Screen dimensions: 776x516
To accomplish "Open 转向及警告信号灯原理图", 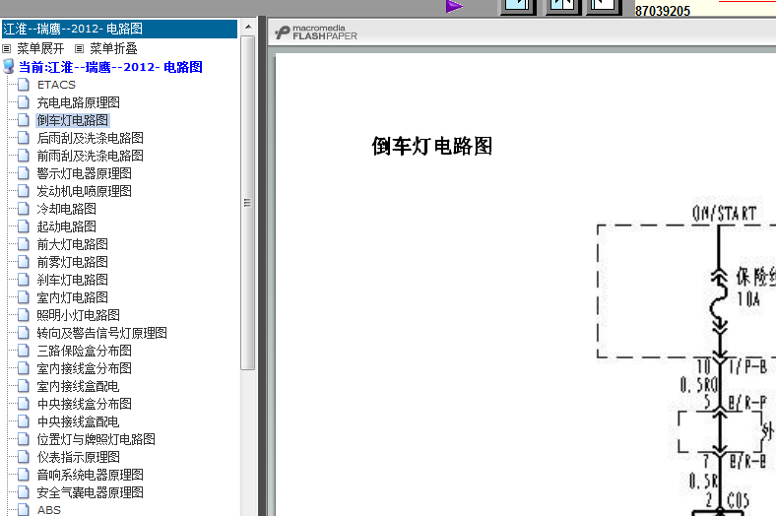I will tap(102, 333).
